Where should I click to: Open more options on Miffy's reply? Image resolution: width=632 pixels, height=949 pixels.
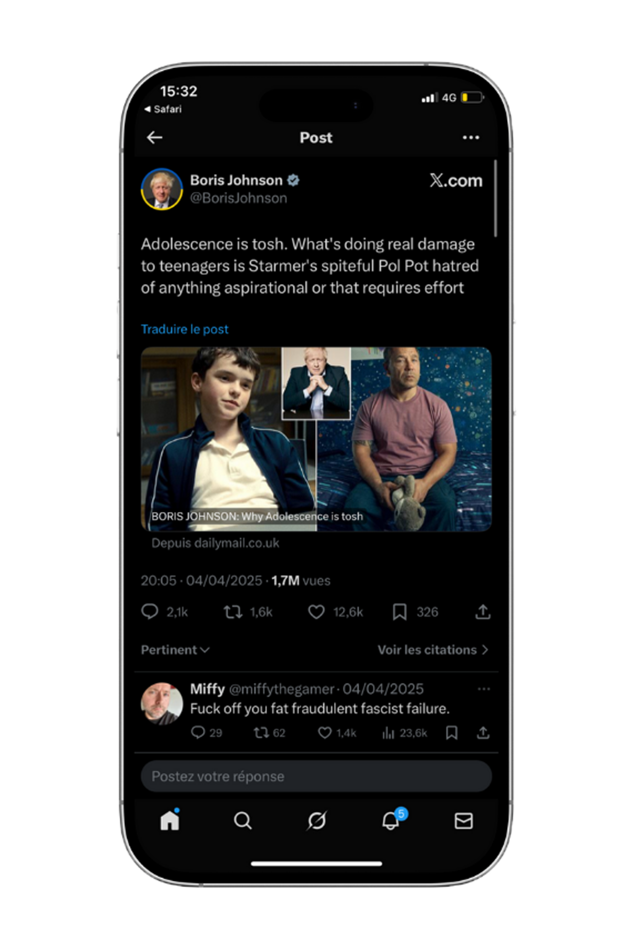[x=483, y=689]
